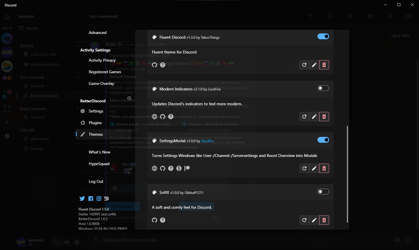Reload the Fluent Discord theme
Image resolution: width=419 pixels, height=250 pixels.
click(x=304, y=65)
